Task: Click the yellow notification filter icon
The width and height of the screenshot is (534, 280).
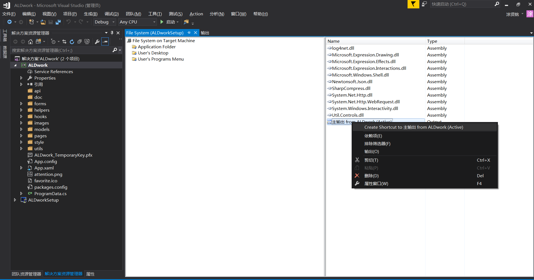Action: pos(413,4)
